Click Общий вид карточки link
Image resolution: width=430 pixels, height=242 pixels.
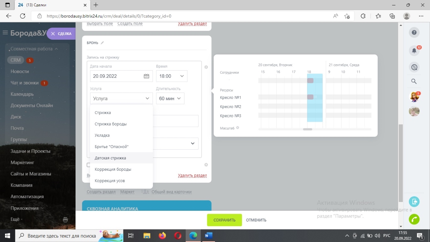click(171, 192)
